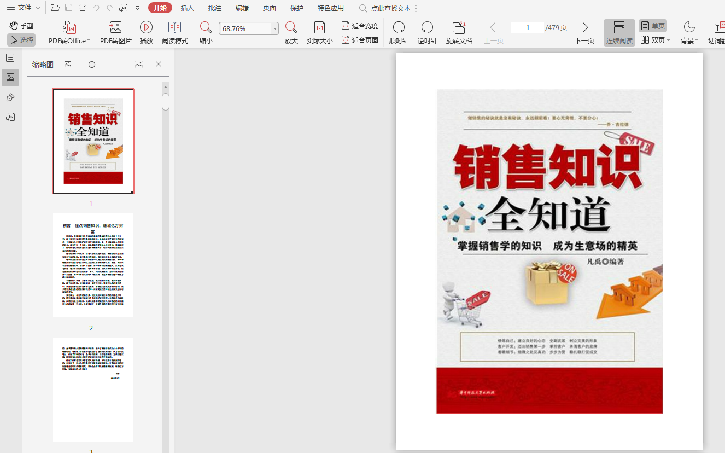The image size is (725, 453).
Task: Click the PDF转Office converter icon
Action: [x=69, y=28]
